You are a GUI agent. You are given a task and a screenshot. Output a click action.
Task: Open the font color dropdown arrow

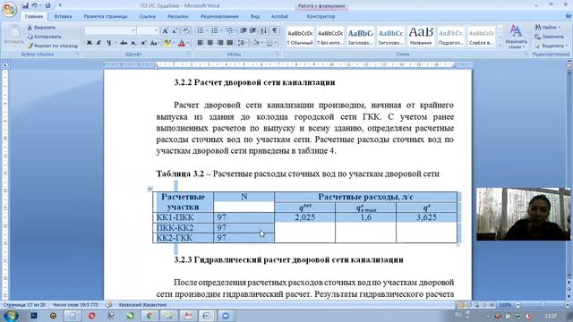tap(188, 43)
